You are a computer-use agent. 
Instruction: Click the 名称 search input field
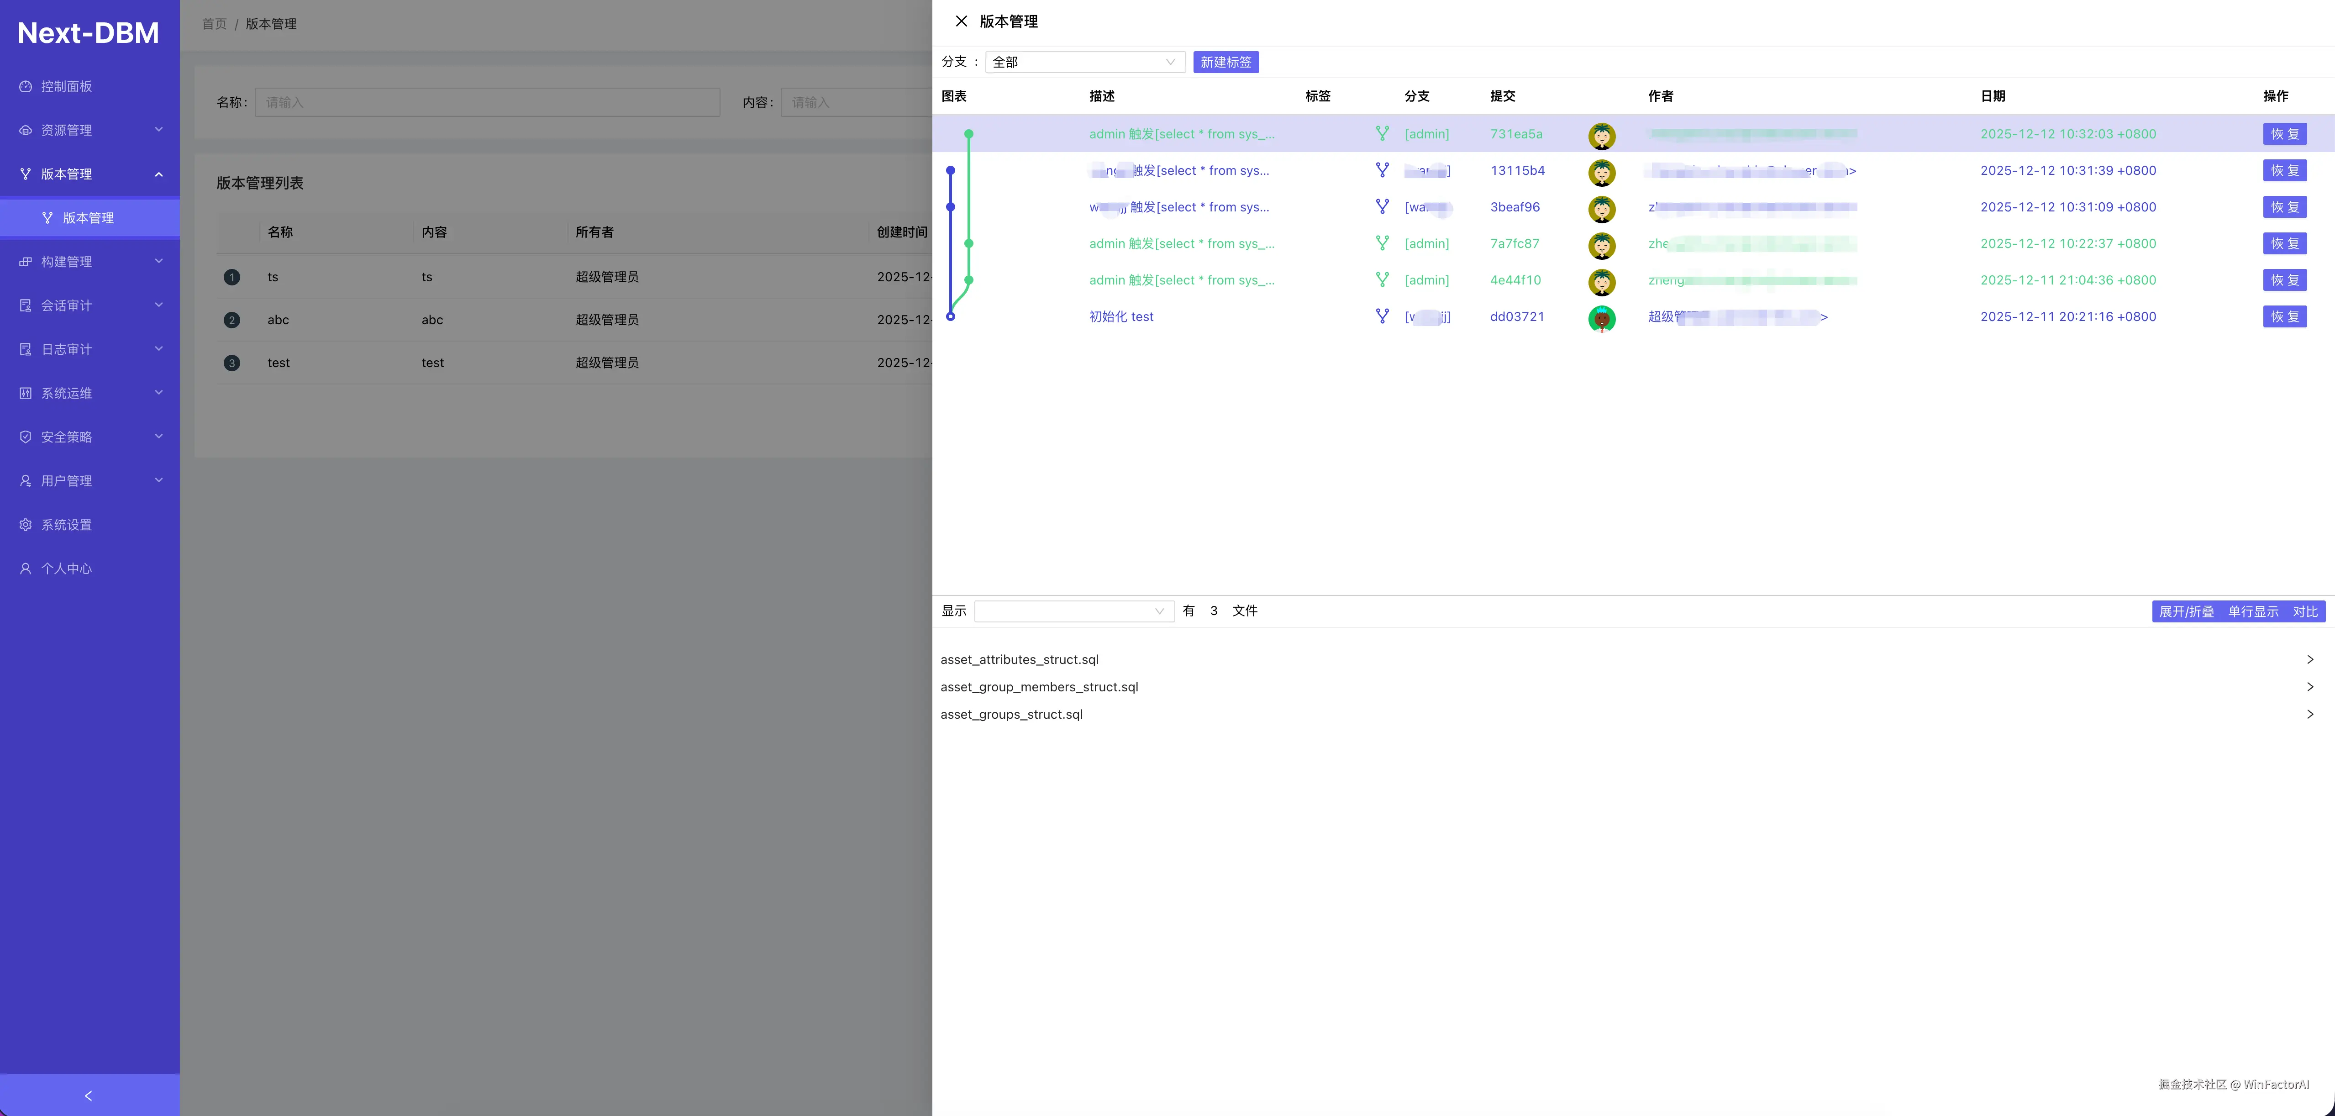click(488, 101)
